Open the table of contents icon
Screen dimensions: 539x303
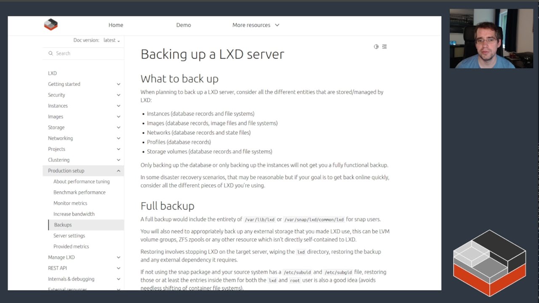[384, 47]
